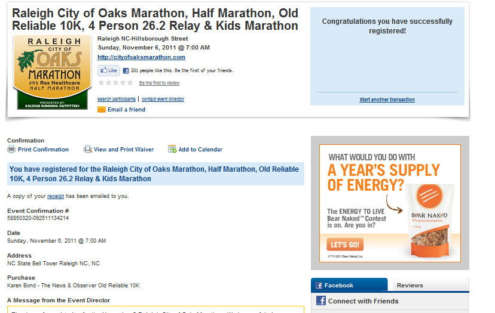Click the LET'S GO! ad button
The height and width of the screenshot is (313, 495).
(345, 244)
